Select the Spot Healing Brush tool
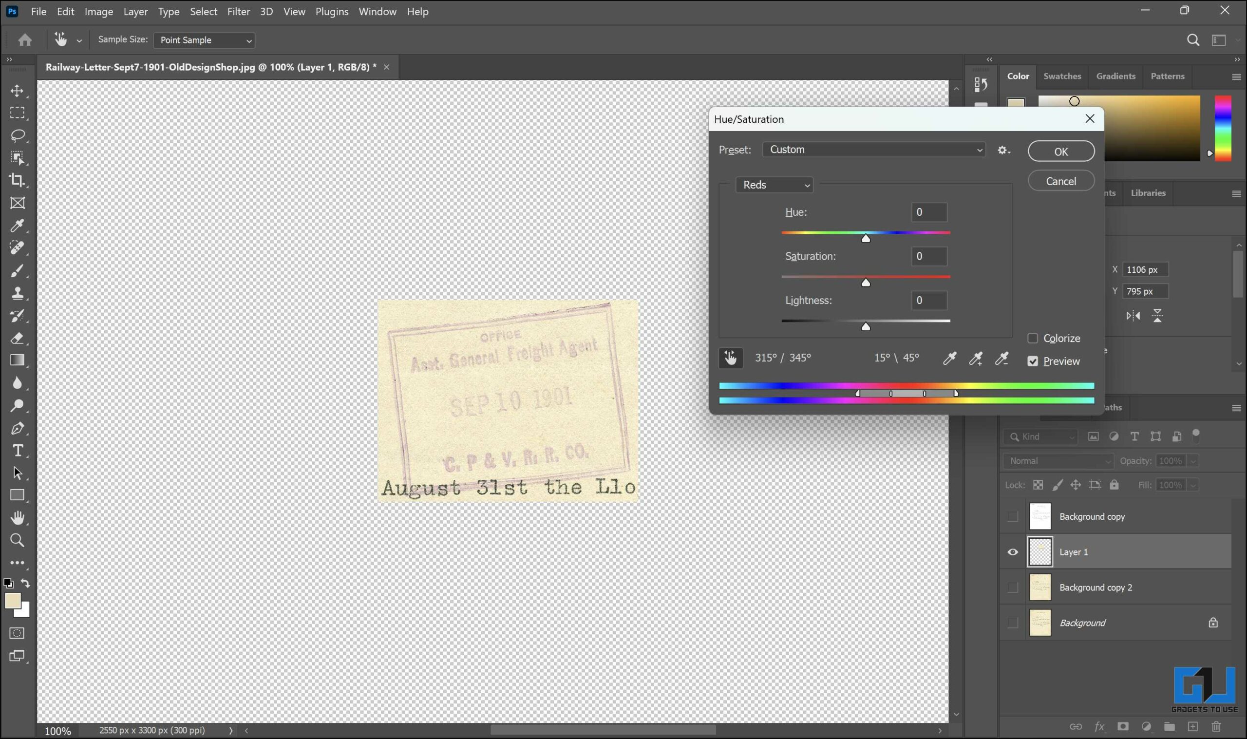1247x739 pixels. coord(18,248)
